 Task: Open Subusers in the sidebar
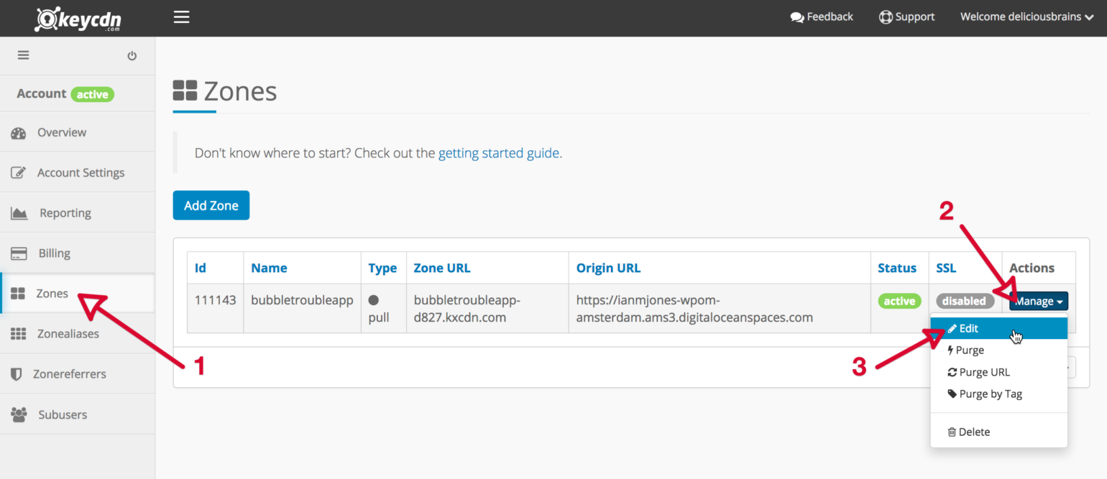pyautogui.click(x=78, y=414)
